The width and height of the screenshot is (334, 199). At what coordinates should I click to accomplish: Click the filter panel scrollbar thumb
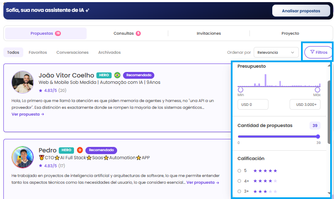[x=329, y=112]
